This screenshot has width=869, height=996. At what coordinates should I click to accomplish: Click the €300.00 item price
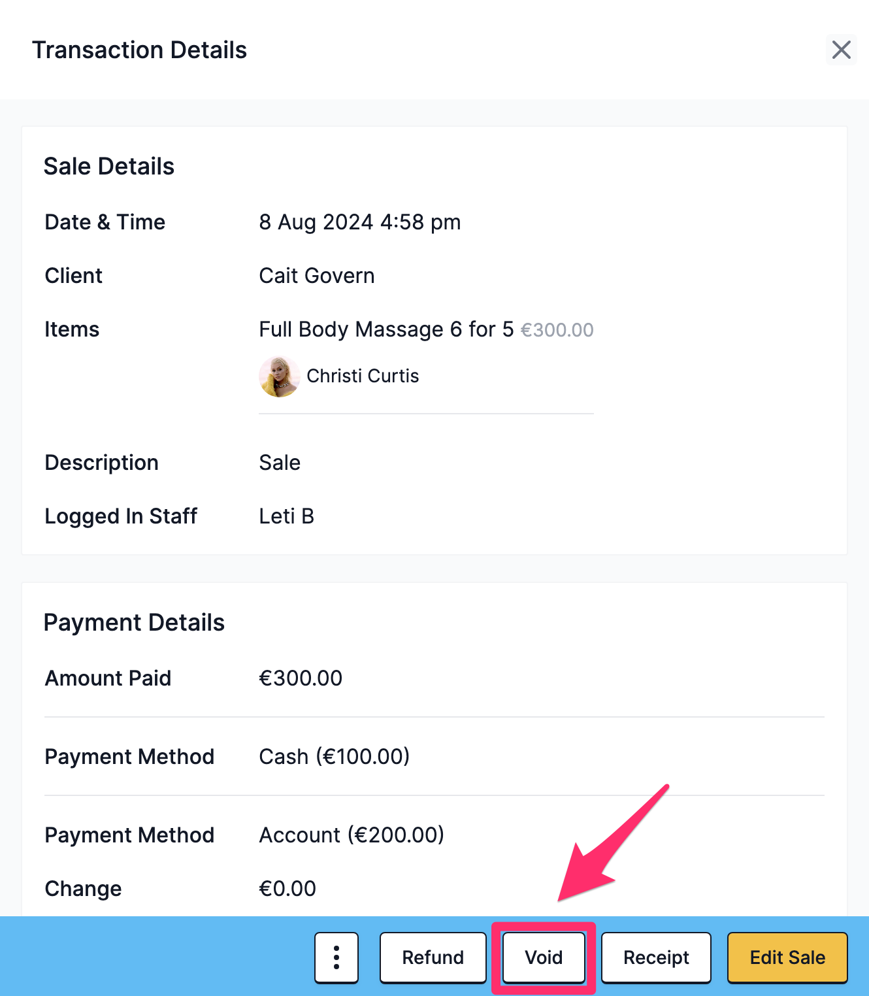point(557,330)
